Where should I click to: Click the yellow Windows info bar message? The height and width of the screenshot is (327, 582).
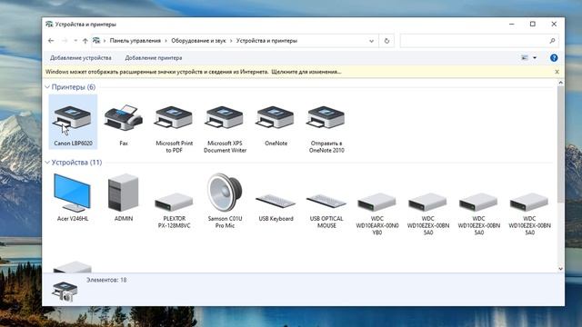point(193,72)
